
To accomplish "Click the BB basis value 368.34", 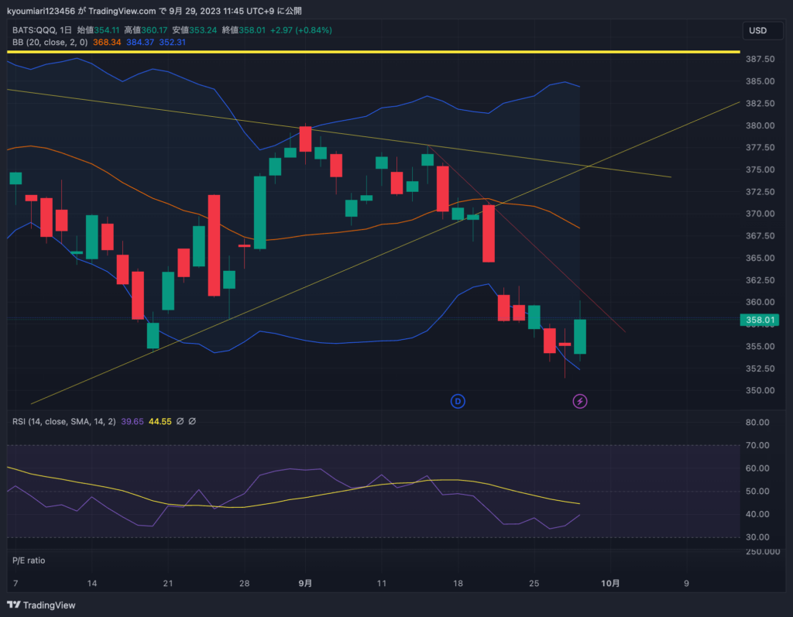I will click(x=107, y=43).
